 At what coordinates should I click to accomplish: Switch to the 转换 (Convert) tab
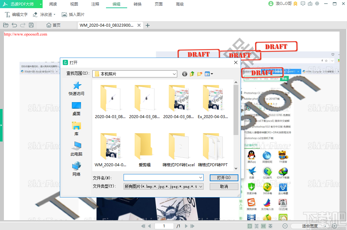pos(138,5)
